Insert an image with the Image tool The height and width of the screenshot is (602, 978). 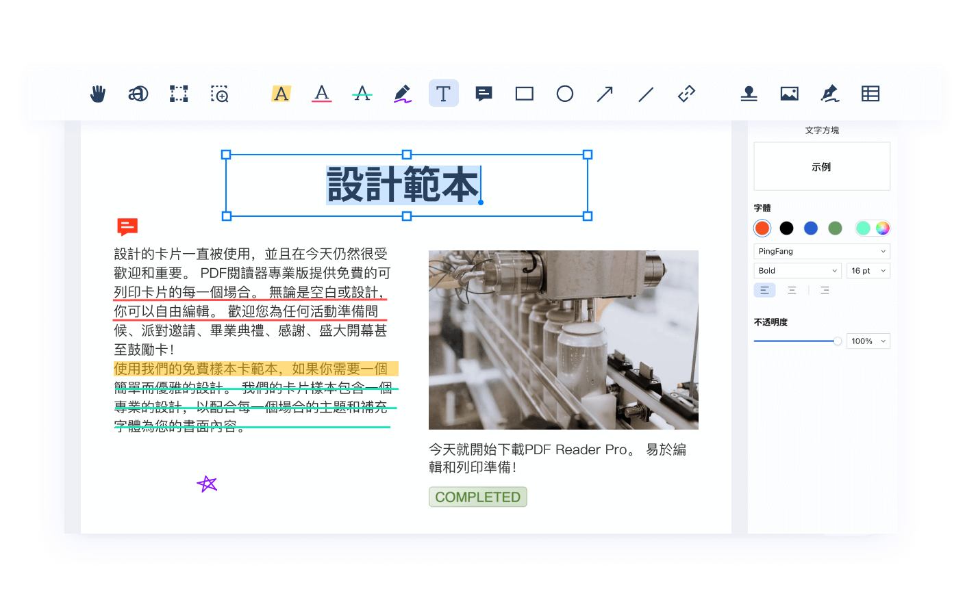(789, 94)
